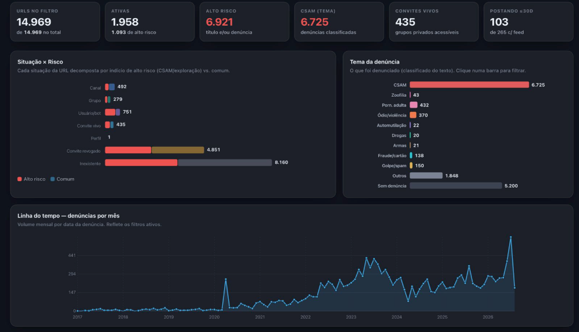Filter by the Zoofilia bar
Screen dimensions: 579x332
(410, 95)
